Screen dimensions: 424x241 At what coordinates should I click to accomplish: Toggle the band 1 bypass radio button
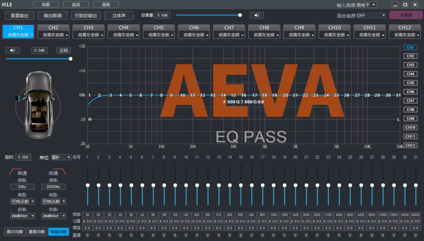click(87, 235)
